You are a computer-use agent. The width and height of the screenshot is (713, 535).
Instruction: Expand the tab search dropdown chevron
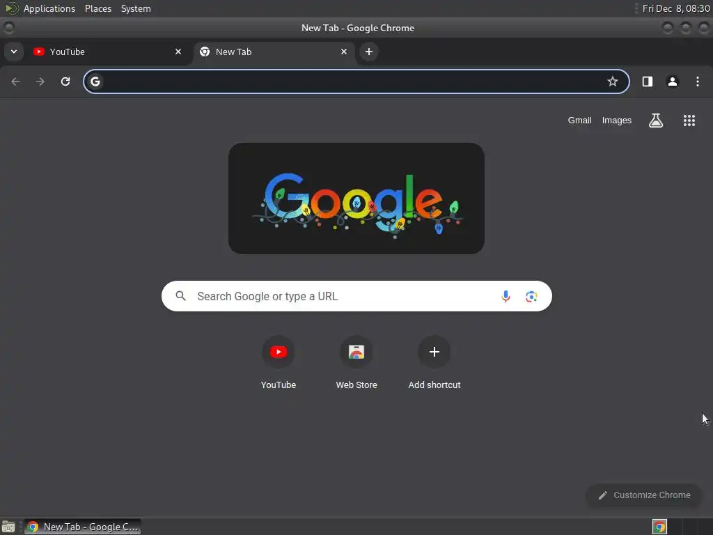pyautogui.click(x=14, y=52)
